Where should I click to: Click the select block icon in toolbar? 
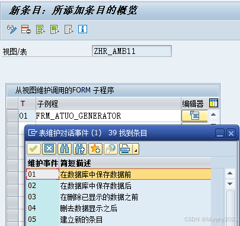pyautogui.click(x=55, y=30)
